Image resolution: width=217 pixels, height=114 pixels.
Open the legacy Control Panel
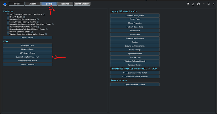point(135,19)
